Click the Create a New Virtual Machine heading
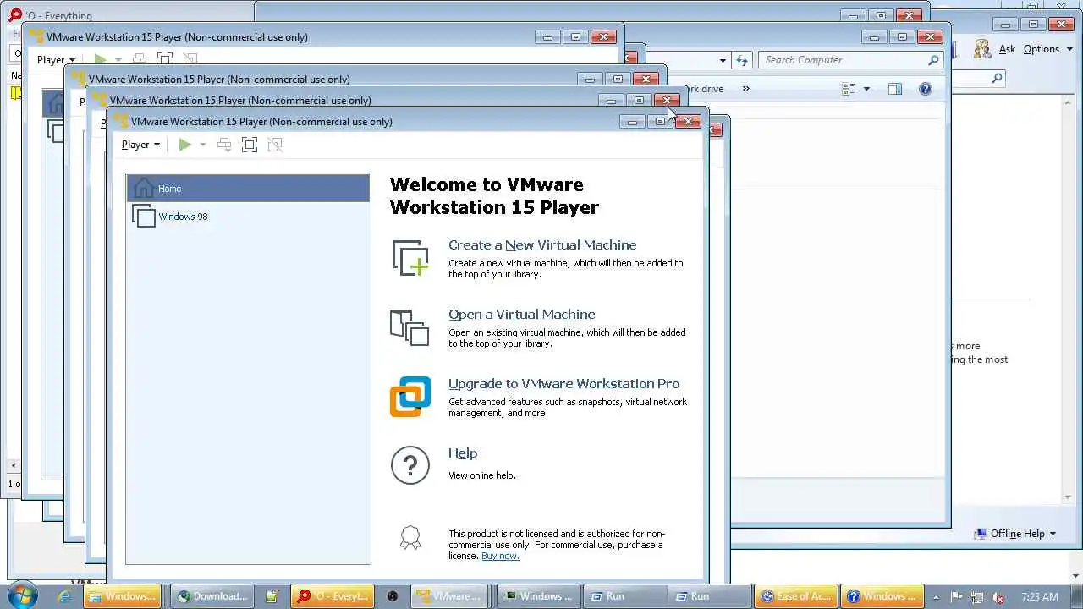 (542, 245)
